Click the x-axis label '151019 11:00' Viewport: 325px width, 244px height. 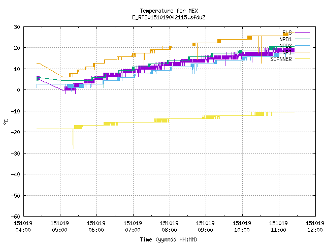[x=278, y=227]
